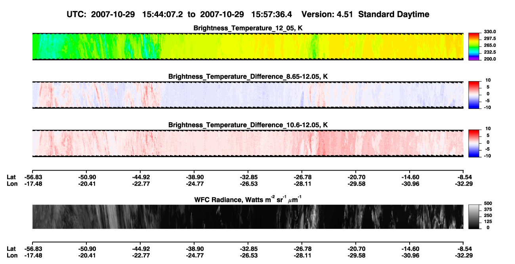This screenshot has width=515, height=264.
Task: Click longitude -29.58 on the axis above WFC panel
Action: tap(356, 184)
